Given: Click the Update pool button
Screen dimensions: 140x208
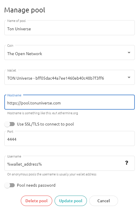Looking at the screenshot, I should pos(71,201).
